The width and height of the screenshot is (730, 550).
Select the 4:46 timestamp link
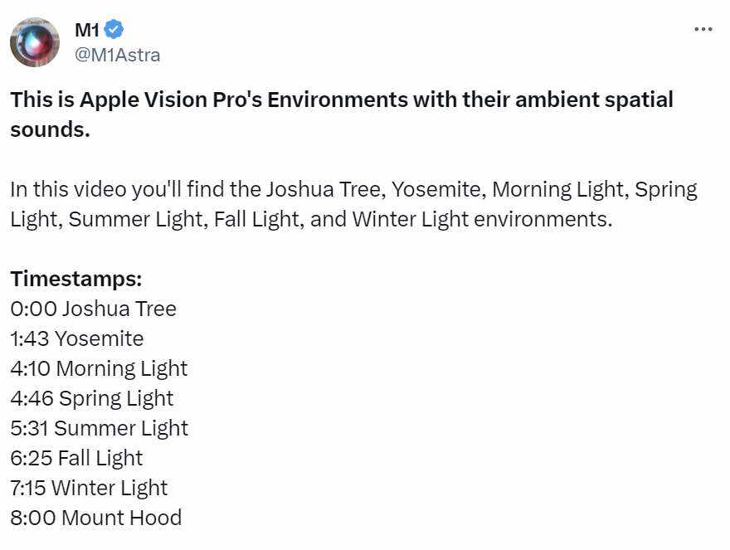click(32, 398)
